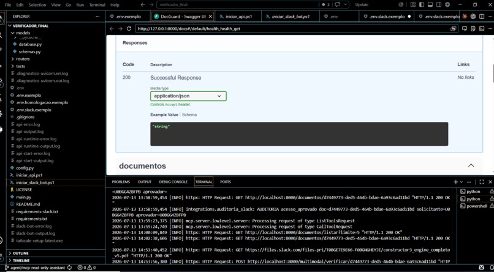Customize layout from the title bar
This screenshot has height=272, width=494.
[x=412, y=5]
